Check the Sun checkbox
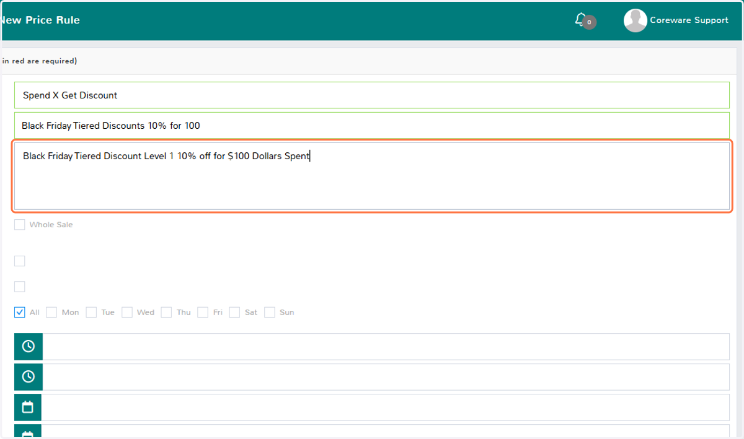The width and height of the screenshot is (744, 439). point(270,312)
